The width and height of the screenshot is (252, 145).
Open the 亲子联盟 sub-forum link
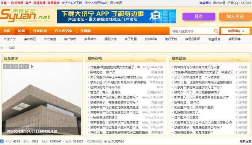[x=130, y=39]
